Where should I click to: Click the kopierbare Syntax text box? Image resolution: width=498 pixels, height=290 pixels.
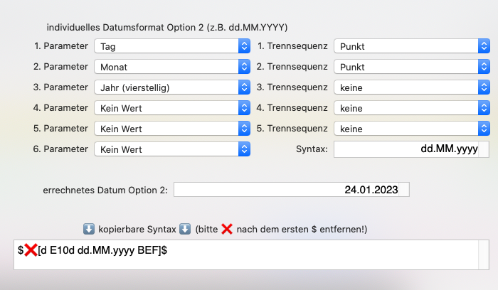(x=251, y=254)
